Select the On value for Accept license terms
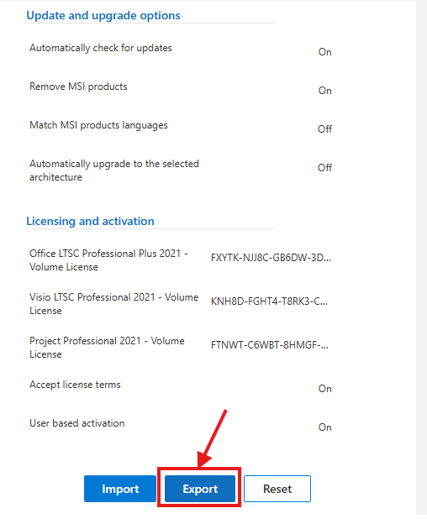The height and width of the screenshot is (524, 427). pos(324,389)
